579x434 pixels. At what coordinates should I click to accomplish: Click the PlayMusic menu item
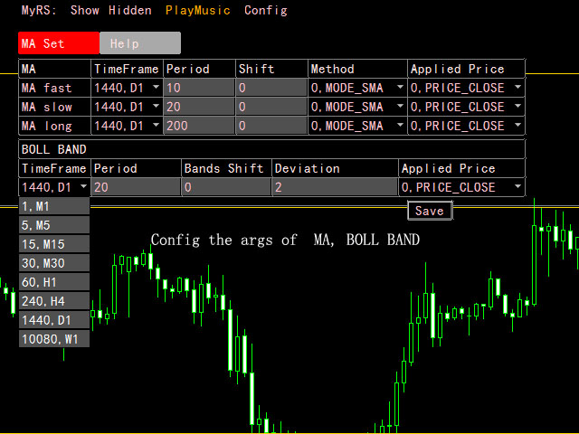[198, 10]
